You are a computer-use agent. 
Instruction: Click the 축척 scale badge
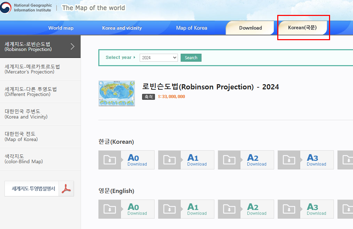[149, 97]
